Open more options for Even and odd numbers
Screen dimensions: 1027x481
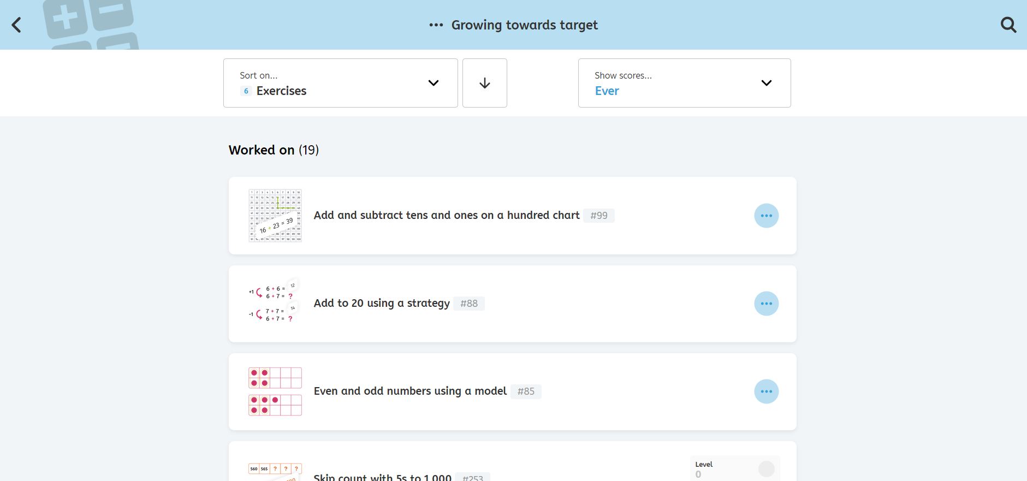tap(766, 391)
